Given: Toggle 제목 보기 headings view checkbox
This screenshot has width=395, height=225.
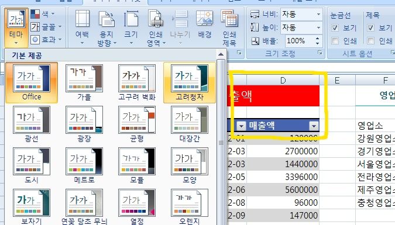Looking at the screenshot, I should coord(370,27).
